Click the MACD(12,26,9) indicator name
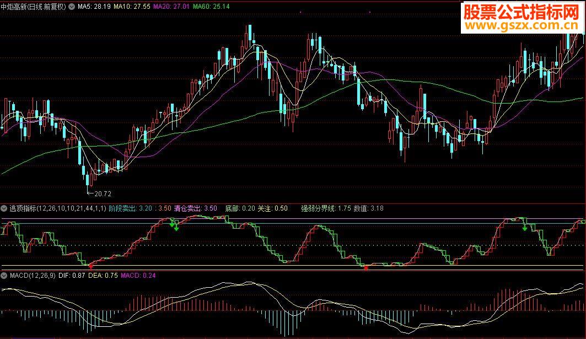The width and height of the screenshot is (586, 339). (33, 276)
